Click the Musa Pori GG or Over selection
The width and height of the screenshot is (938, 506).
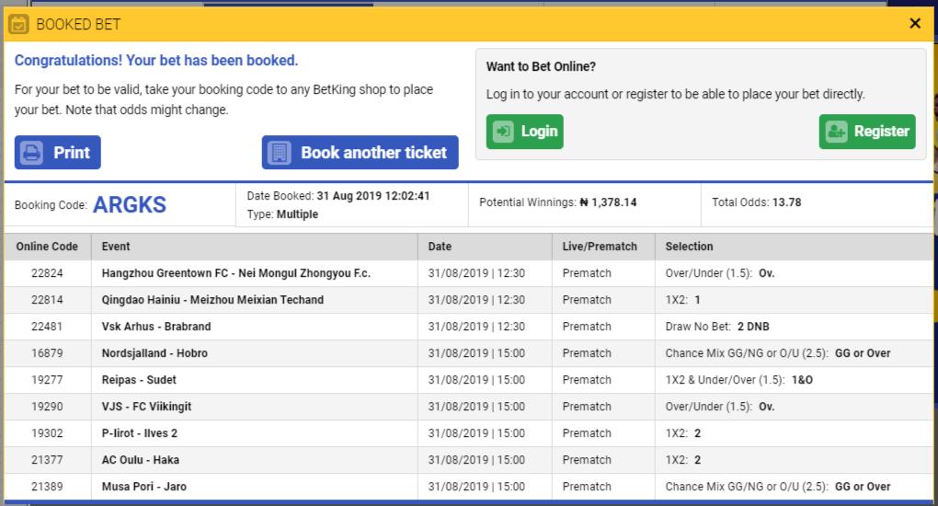778,487
